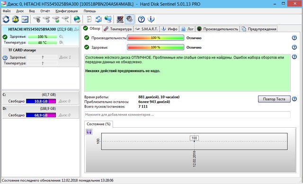The image size is (303, 184).
Task: Open the Предупреждения tab
Action: point(259,29)
